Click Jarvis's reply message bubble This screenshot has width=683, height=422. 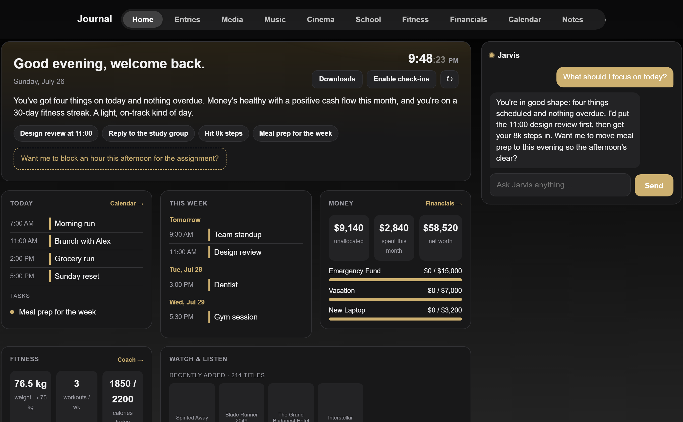(565, 130)
